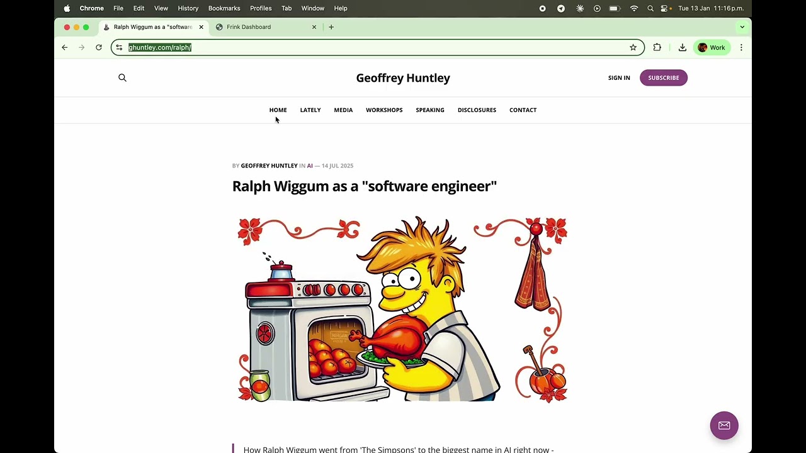Viewport: 806px width, 453px height.
Task: Click the Telegram menu bar icon
Action: tap(561, 8)
